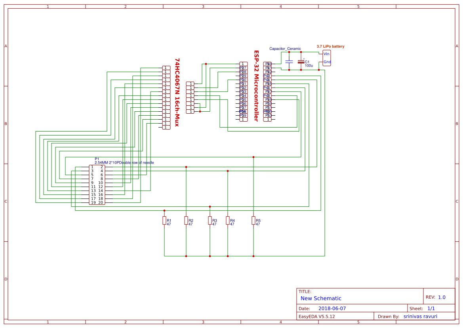Select resistor R3 symbol
Image resolution: width=463 pixels, height=328 pixels.
[209, 221]
